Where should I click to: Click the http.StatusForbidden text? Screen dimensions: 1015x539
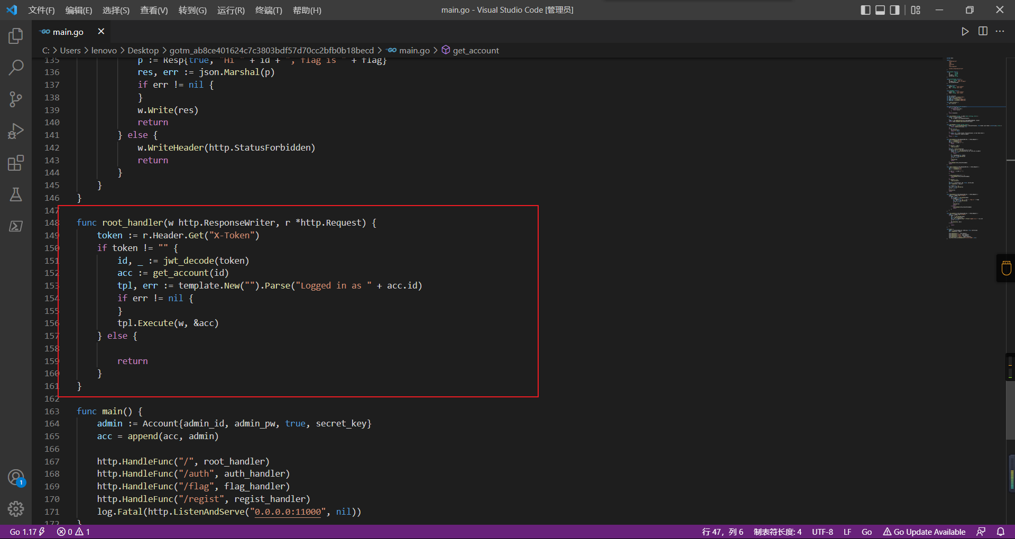point(259,147)
